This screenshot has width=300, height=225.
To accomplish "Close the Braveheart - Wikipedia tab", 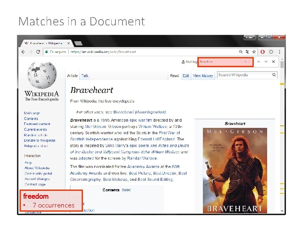I will coord(68,43).
